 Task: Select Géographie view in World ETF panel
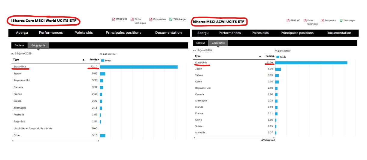38,45
